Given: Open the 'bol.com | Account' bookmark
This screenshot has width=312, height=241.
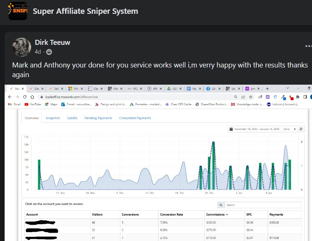Looking at the screenshot, I should click(x=283, y=104).
